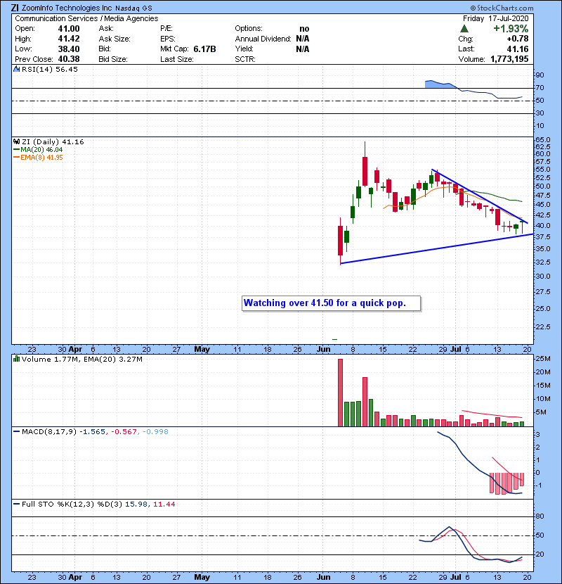Click the Volume value 1,773,195
This screenshot has width=562, height=584.
509,59
